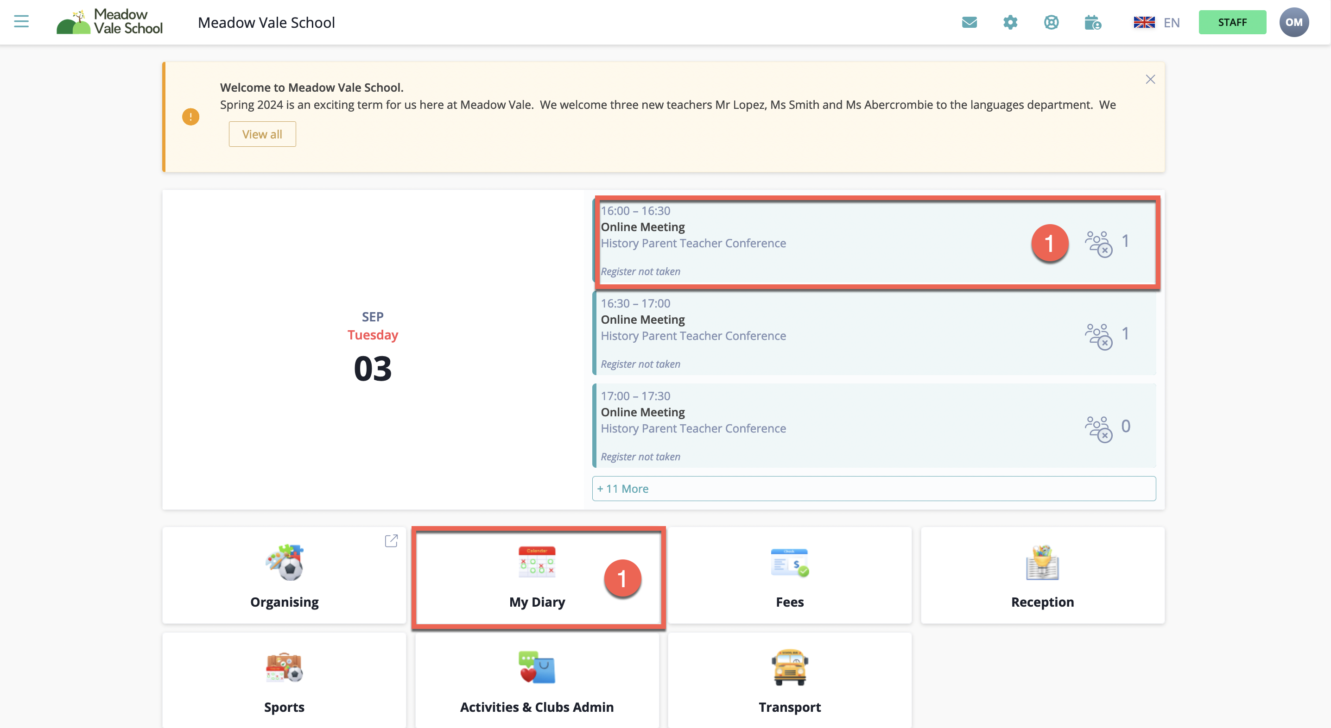Open the OM user avatar menu
The image size is (1331, 728).
(1293, 22)
